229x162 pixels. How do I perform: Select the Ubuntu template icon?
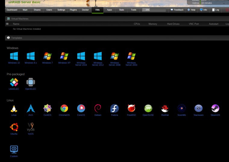pos(14,127)
